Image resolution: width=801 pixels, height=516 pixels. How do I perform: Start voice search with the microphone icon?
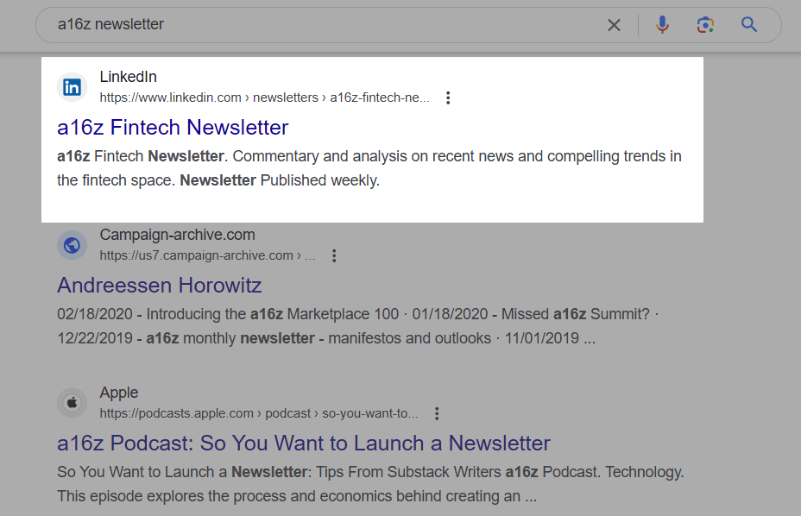click(662, 24)
